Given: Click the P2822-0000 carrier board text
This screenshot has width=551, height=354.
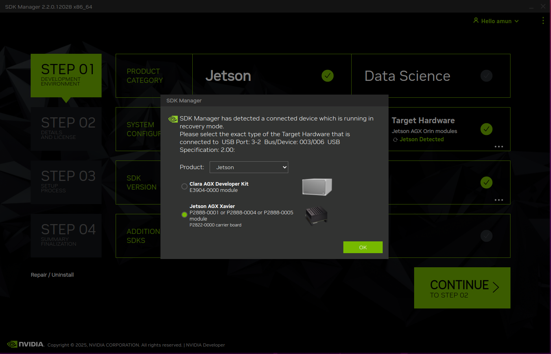Looking at the screenshot, I should click(x=216, y=225).
